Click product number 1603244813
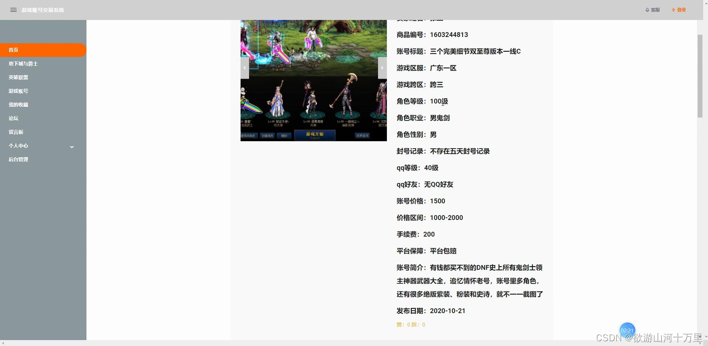 point(449,35)
